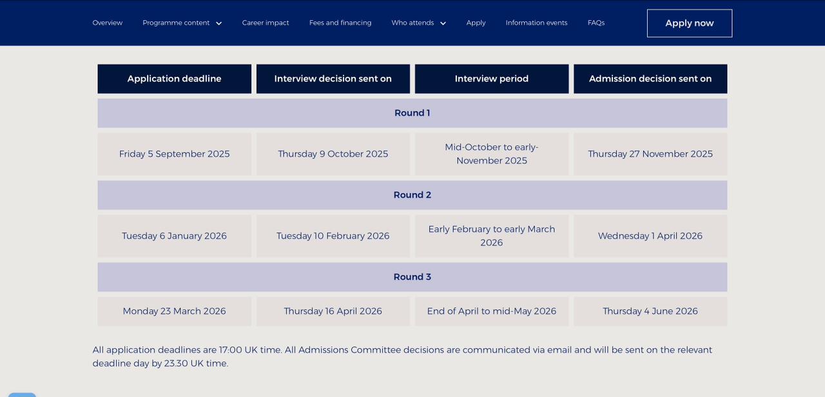Open Fees and financing page
Screen dimensions: 825x397
tap(340, 23)
